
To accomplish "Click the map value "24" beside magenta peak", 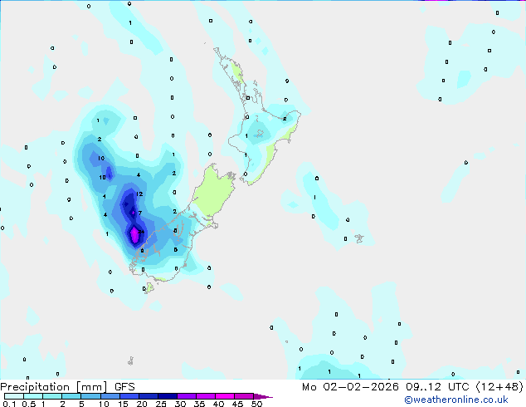I will tap(141, 232).
